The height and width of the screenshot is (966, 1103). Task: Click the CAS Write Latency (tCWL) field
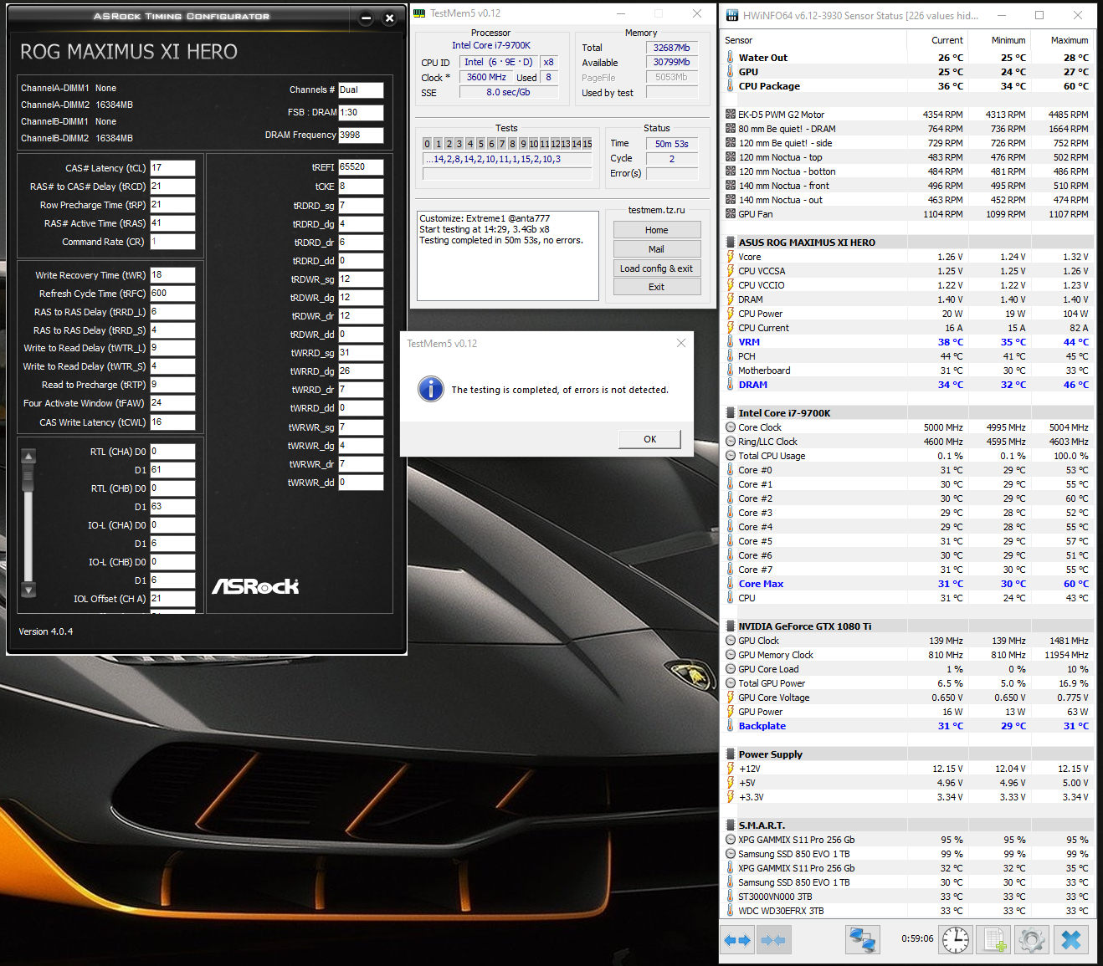click(x=172, y=422)
